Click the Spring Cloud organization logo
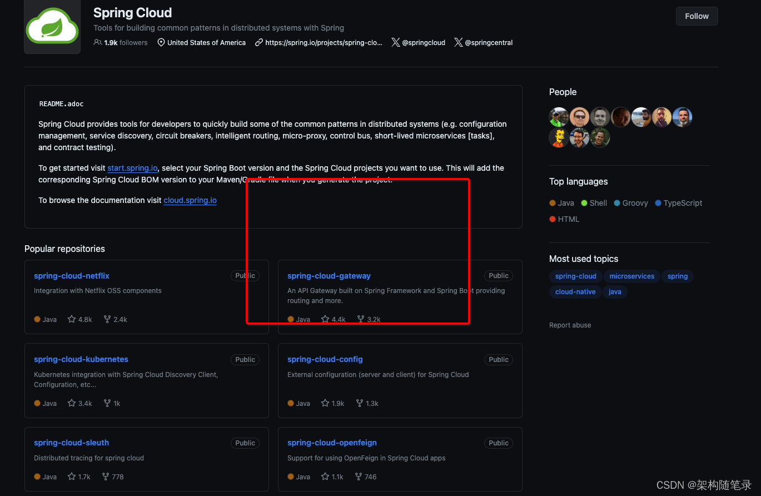 coord(52,27)
